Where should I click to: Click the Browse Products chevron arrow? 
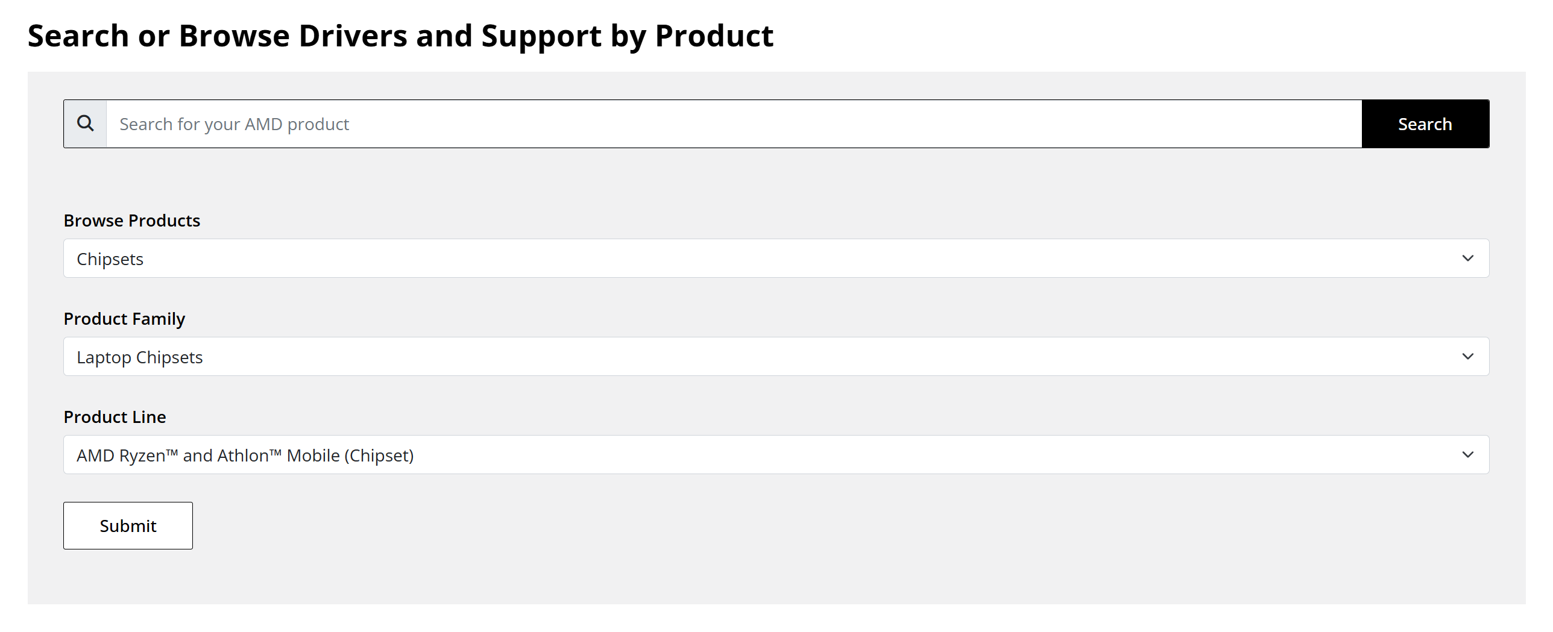tap(1467, 258)
